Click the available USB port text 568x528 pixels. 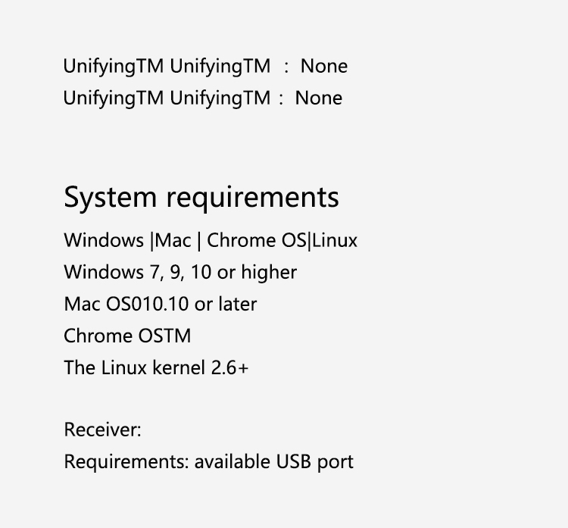point(274,462)
